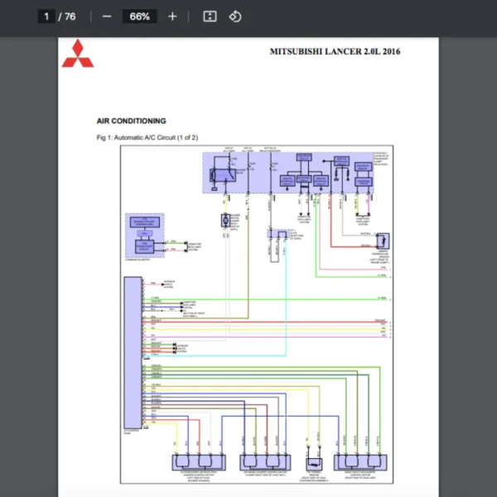Click the bottom-left damper control motor block
The width and height of the screenshot is (497, 497).
coord(197,462)
